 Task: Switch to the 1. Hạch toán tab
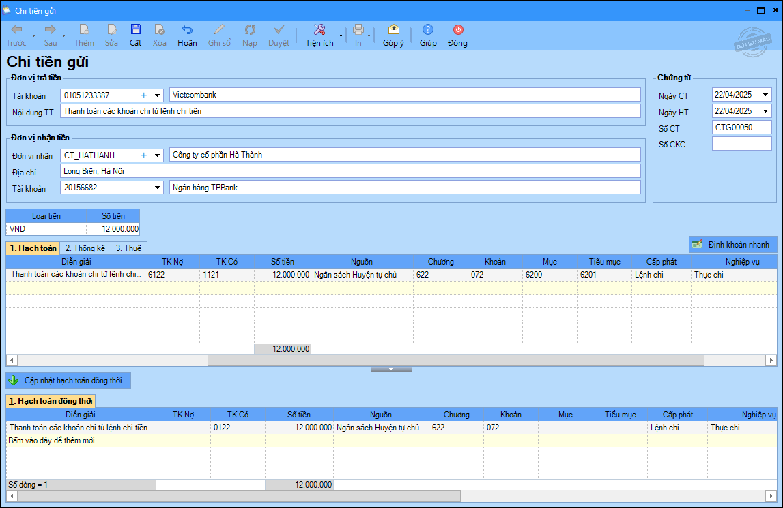tap(33, 248)
